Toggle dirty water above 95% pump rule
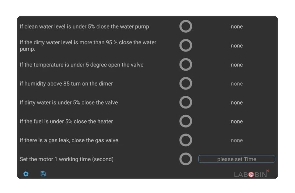295x193 pixels. click(186, 46)
